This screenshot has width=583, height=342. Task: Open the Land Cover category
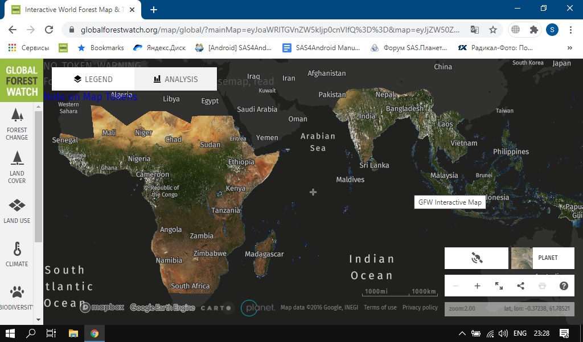click(17, 167)
